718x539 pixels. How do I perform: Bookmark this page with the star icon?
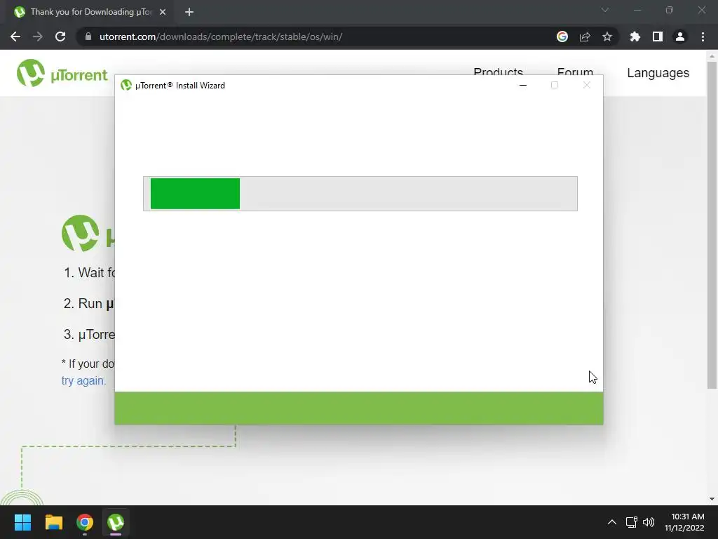607,36
